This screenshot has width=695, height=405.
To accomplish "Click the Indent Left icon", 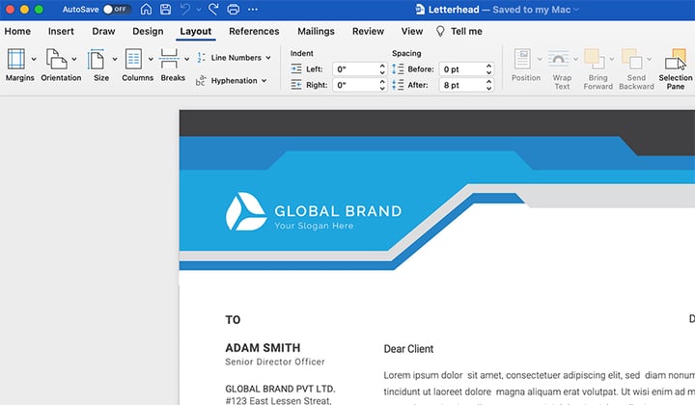I will pyautogui.click(x=296, y=69).
